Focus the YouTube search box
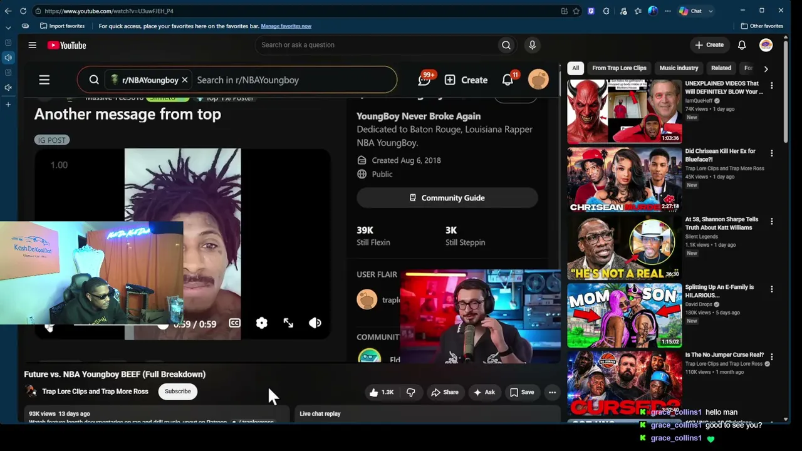This screenshot has width=802, height=451. click(x=377, y=45)
